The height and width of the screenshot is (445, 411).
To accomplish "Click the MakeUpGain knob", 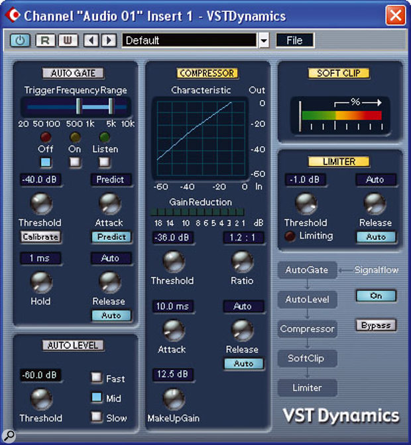I will click(174, 399).
